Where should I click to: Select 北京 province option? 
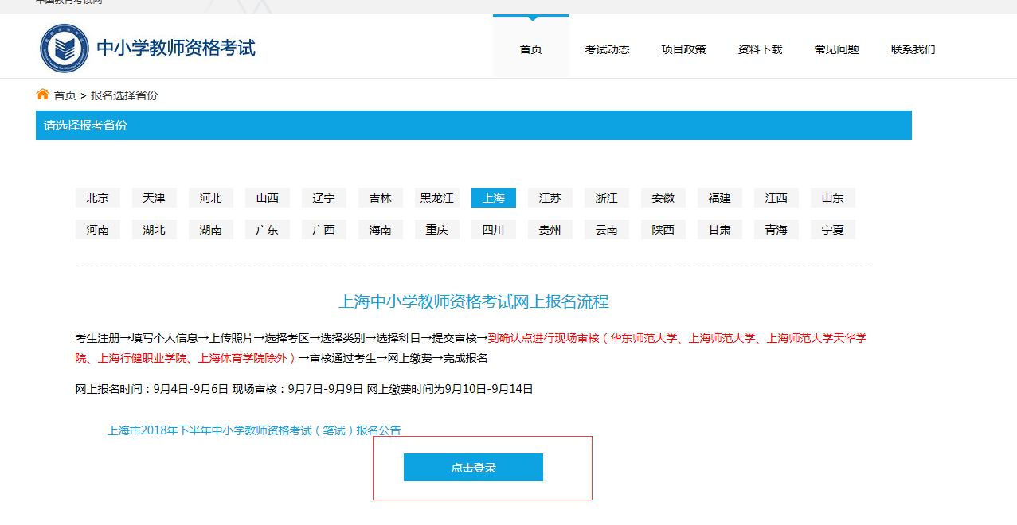tap(98, 198)
